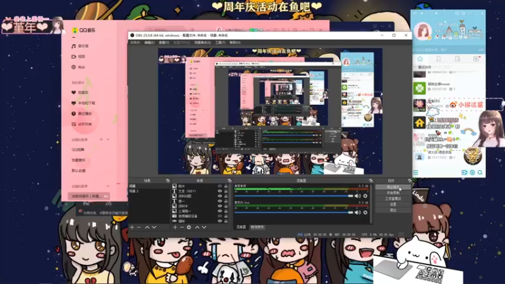Viewport: 505px width, 284px height.
Task: Toggle lock on 视频捕获设备 source
Action: [x=226, y=216]
